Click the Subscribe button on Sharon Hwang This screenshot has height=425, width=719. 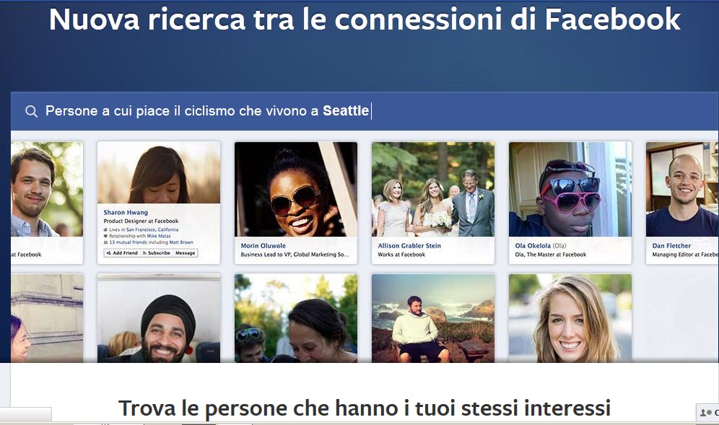pos(157,253)
